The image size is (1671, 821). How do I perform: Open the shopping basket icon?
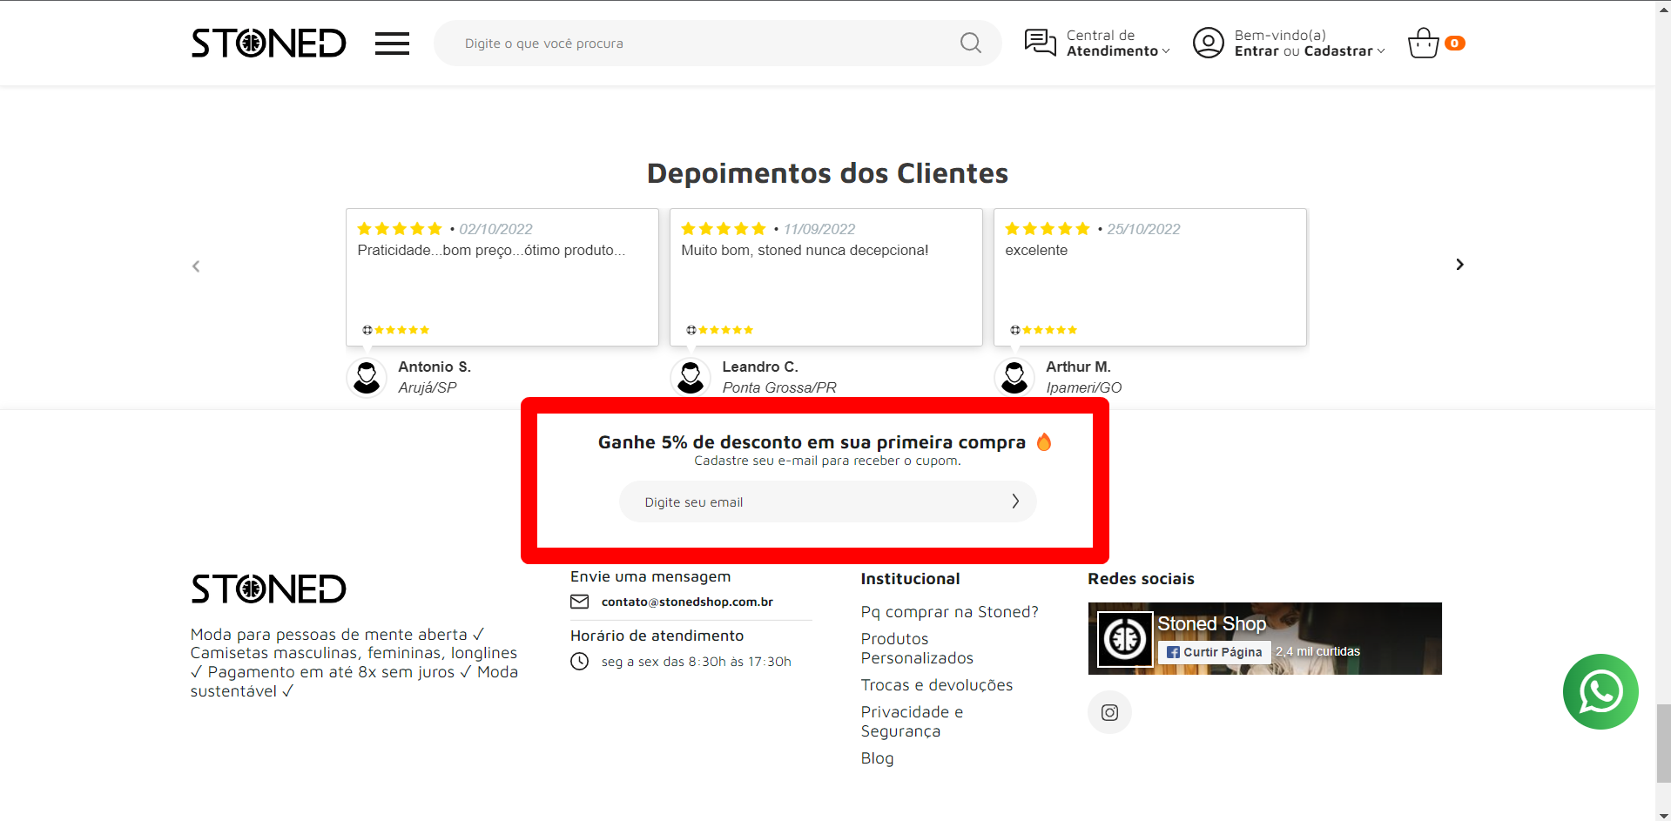tap(1424, 43)
